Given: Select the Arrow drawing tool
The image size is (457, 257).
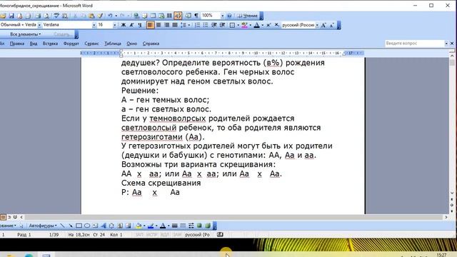Looking at the screenshot, I should [x=71, y=226].
